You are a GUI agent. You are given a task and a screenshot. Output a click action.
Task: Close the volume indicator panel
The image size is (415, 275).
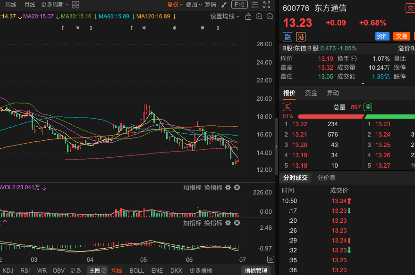237,187
